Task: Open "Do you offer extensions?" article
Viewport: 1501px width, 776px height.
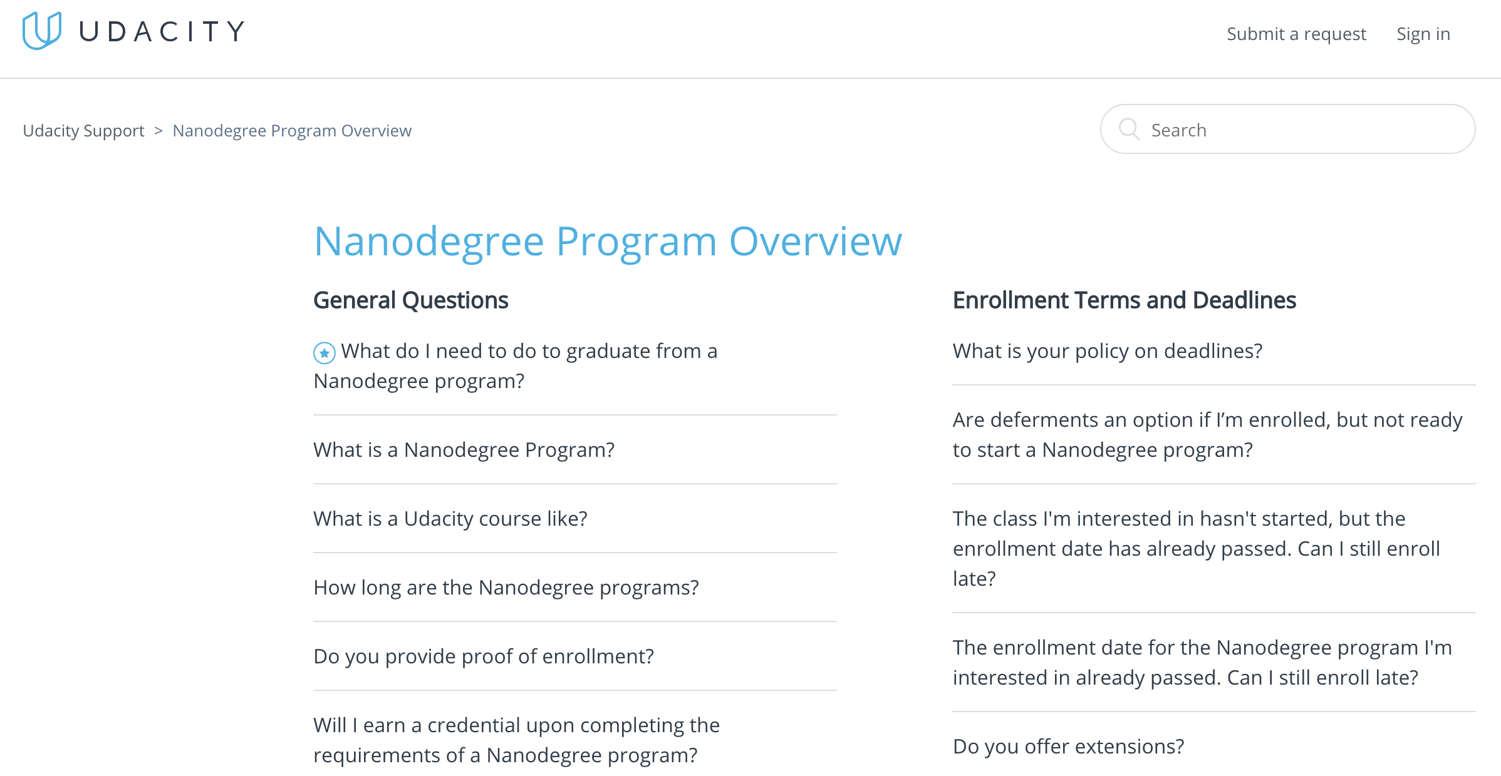Action: point(1068,747)
